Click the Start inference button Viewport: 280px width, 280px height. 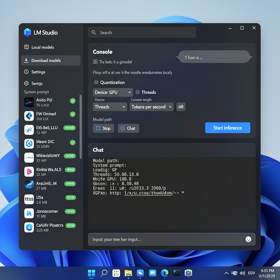227,128
